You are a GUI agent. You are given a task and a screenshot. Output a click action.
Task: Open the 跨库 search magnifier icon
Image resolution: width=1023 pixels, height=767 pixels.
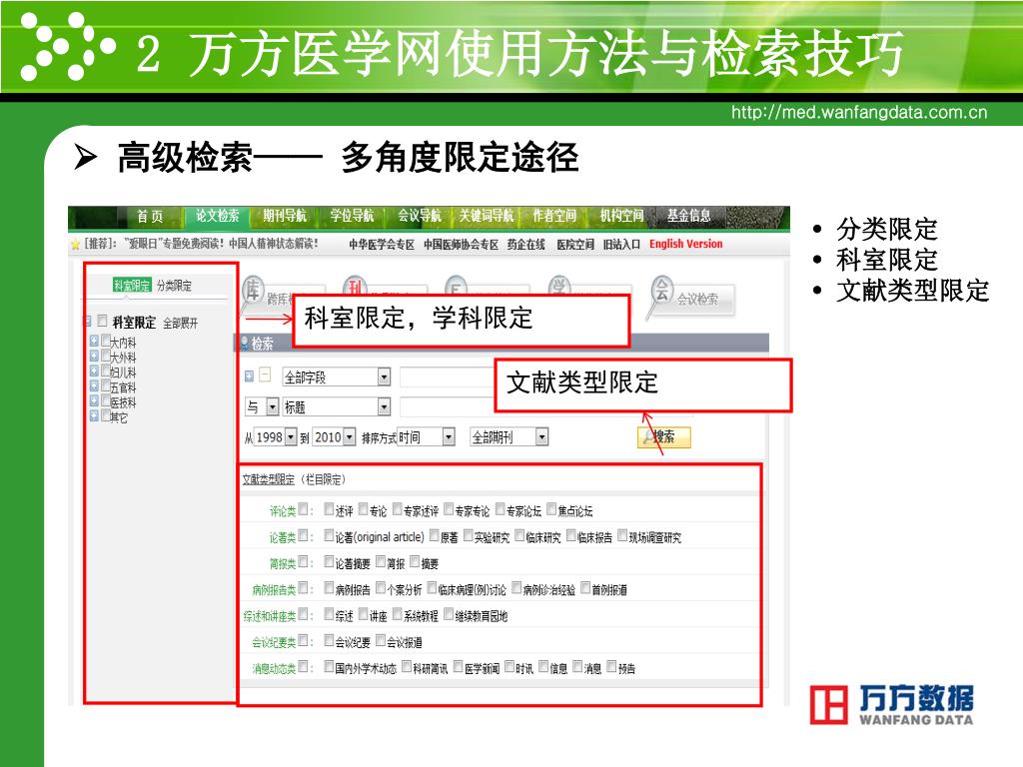tap(253, 290)
